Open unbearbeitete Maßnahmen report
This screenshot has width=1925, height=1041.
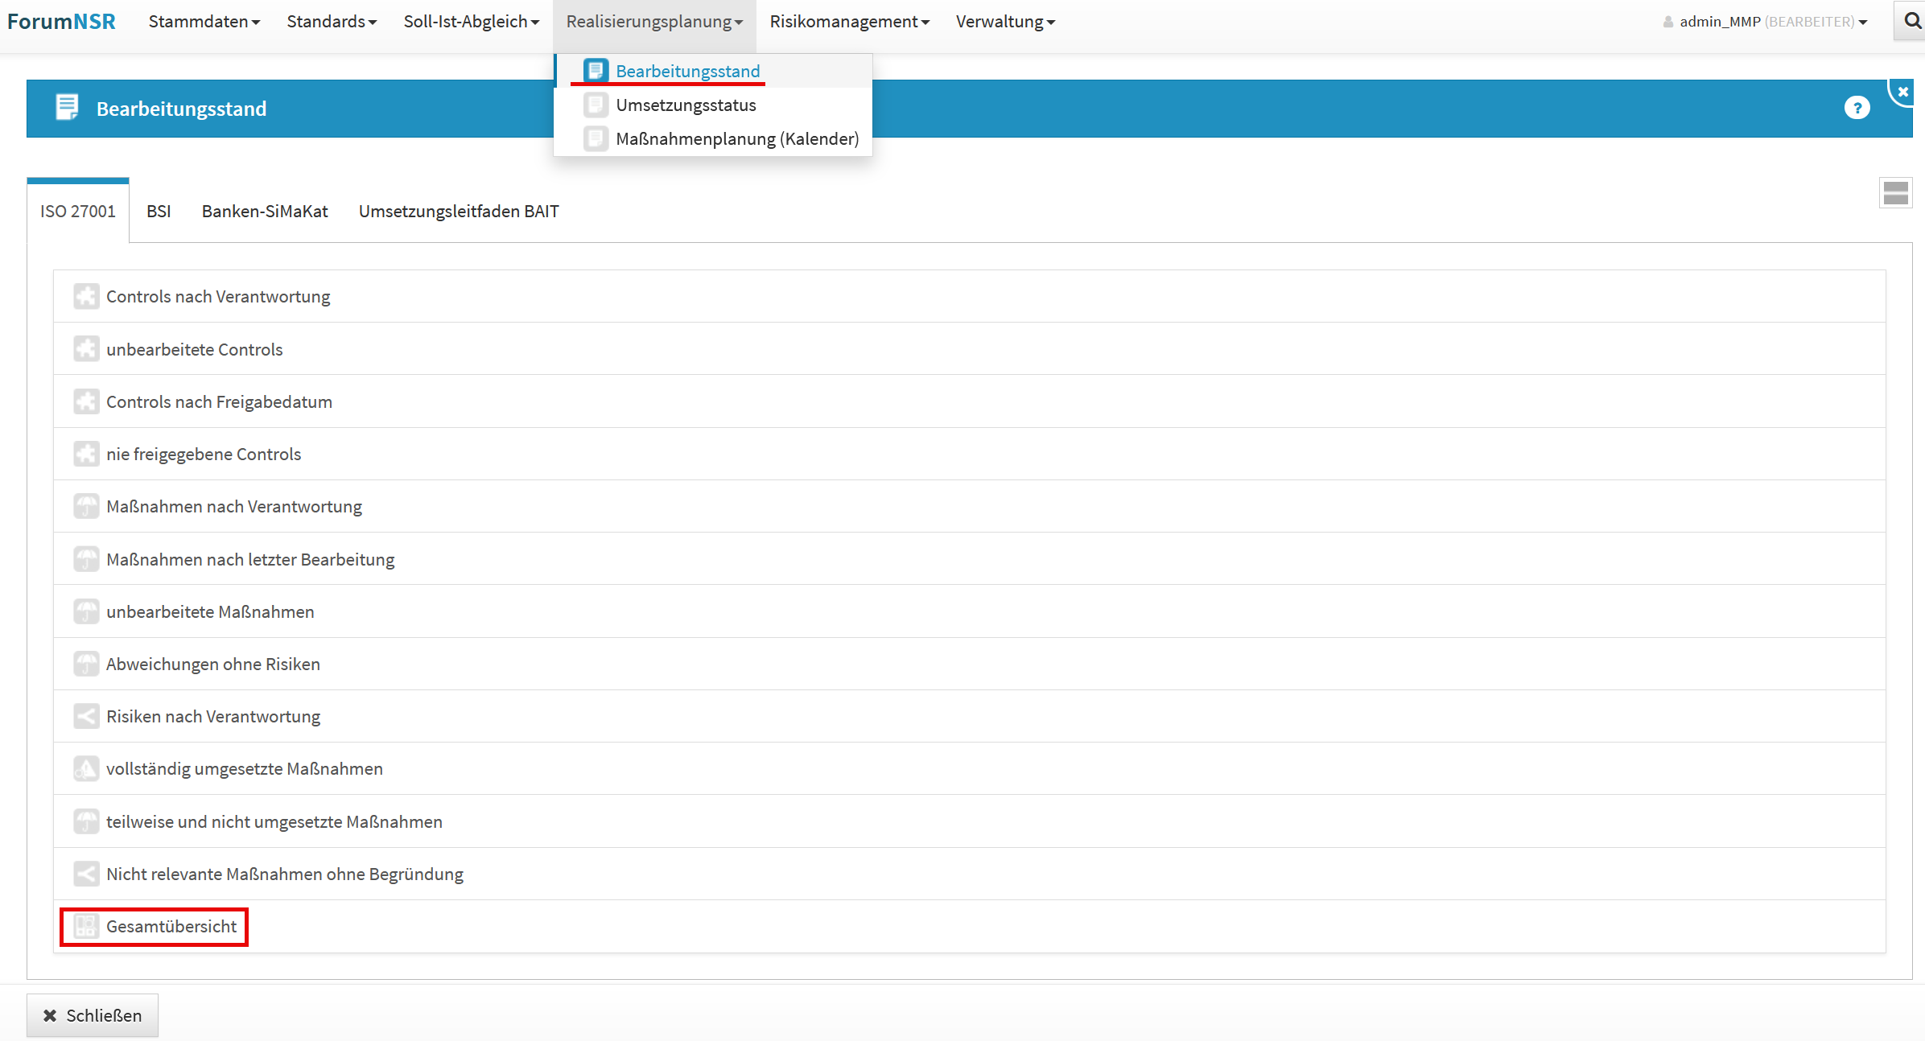pos(210,612)
